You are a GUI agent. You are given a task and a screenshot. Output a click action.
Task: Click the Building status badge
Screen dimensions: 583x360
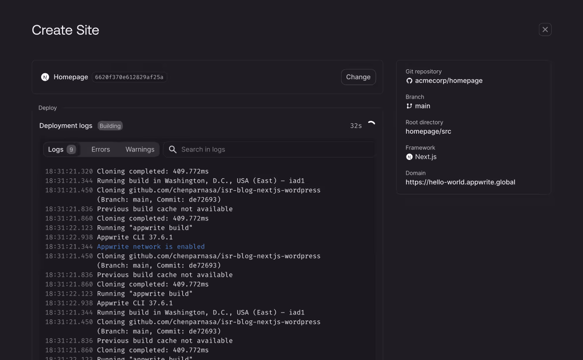110,126
